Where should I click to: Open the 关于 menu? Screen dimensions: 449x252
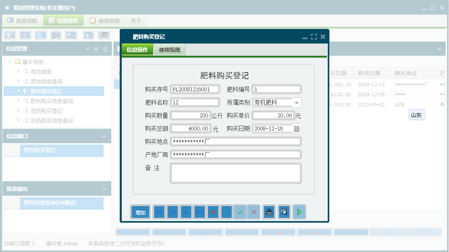(136, 20)
